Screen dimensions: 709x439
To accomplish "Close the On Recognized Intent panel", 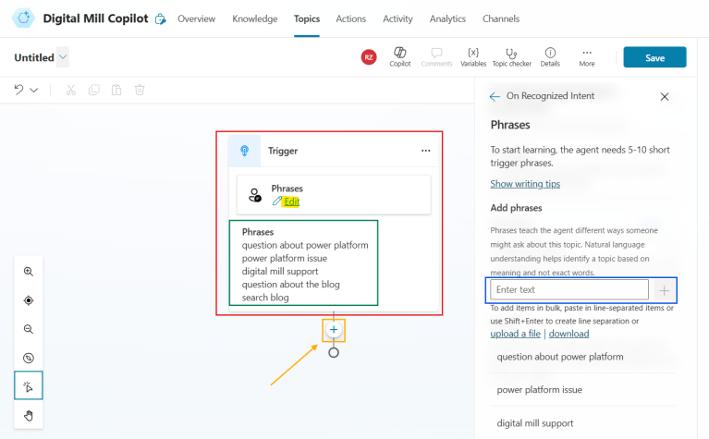I will (x=665, y=96).
